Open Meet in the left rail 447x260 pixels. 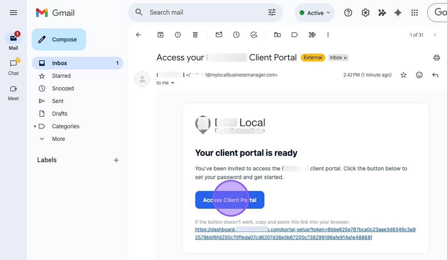[x=13, y=93]
